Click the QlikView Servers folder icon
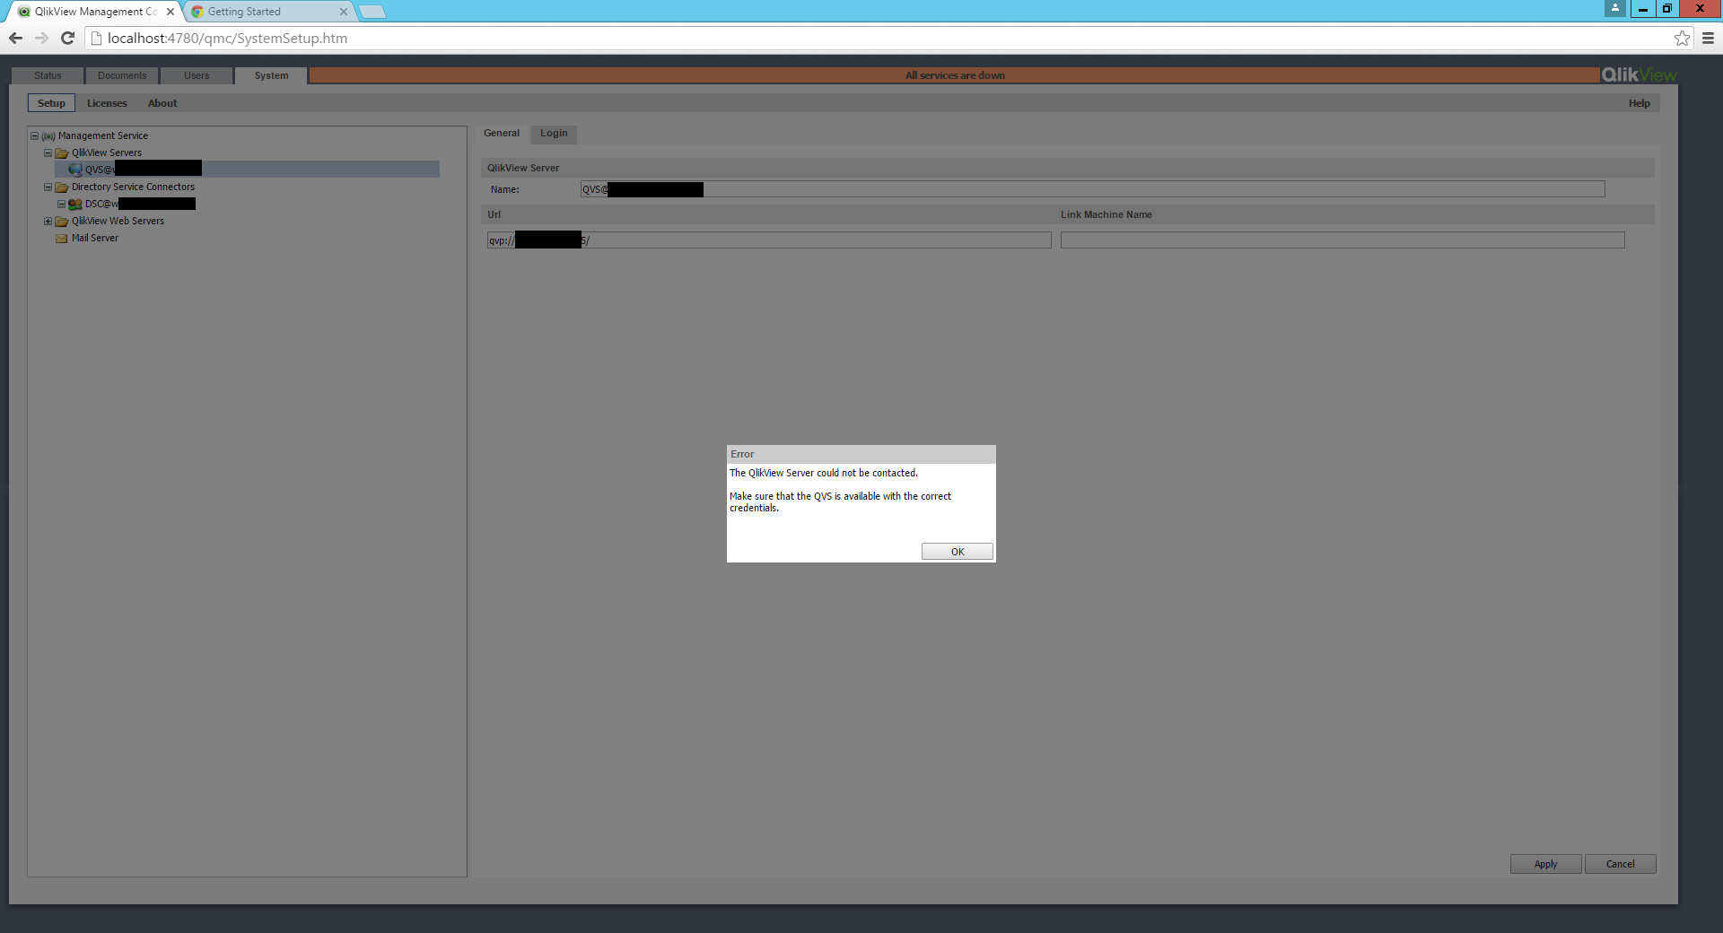 pyautogui.click(x=62, y=153)
